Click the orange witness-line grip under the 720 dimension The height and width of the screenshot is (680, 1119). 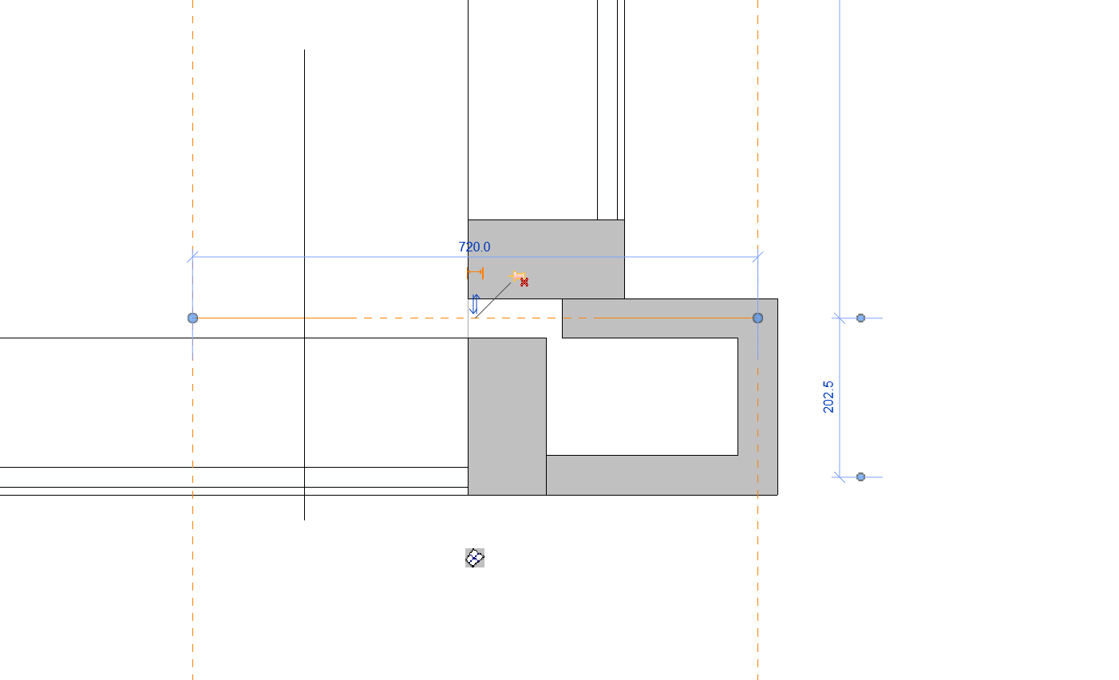[475, 273]
